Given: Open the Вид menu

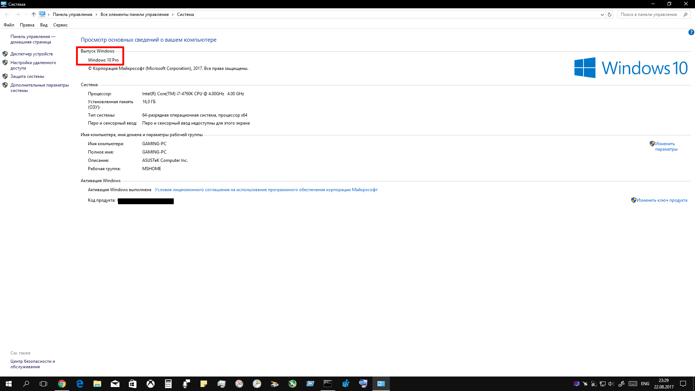Looking at the screenshot, I should [44, 25].
